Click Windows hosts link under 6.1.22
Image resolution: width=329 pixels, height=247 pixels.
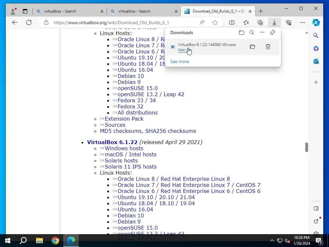(124, 148)
